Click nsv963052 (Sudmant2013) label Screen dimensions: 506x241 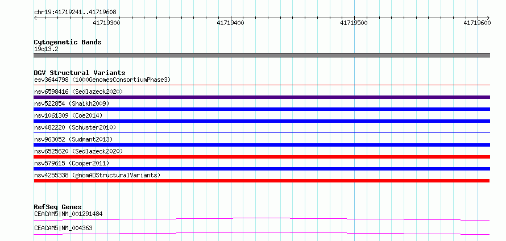(x=73, y=139)
